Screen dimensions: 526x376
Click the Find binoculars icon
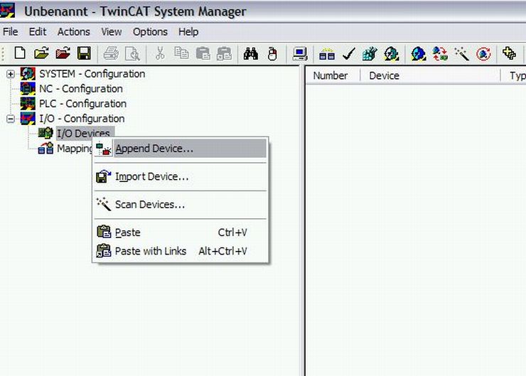click(251, 53)
